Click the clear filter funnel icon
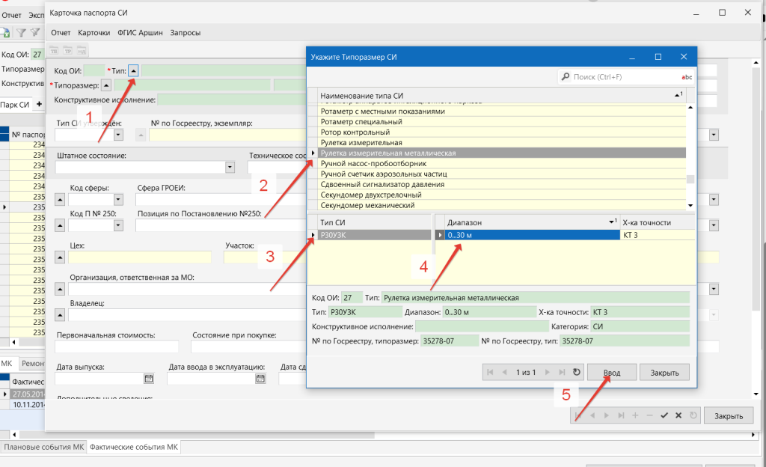This screenshot has height=467, width=766. tap(35, 33)
